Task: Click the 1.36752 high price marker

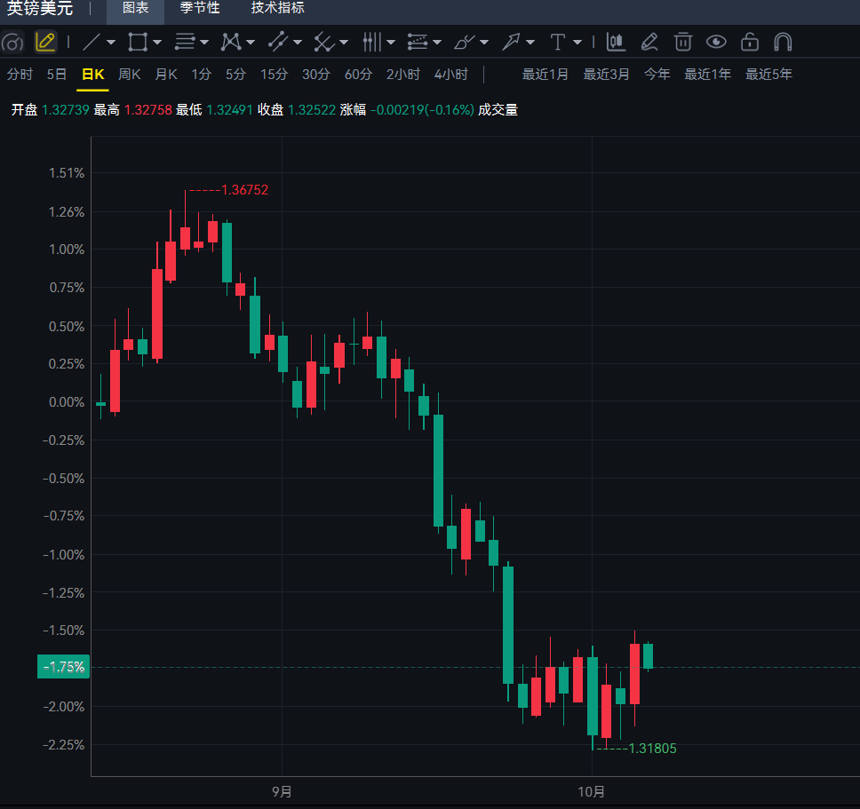Action: (x=244, y=190)
